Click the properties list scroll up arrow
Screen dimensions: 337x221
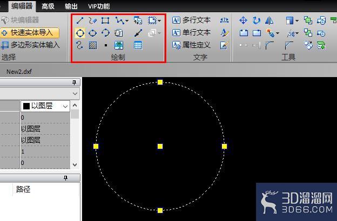75,105
